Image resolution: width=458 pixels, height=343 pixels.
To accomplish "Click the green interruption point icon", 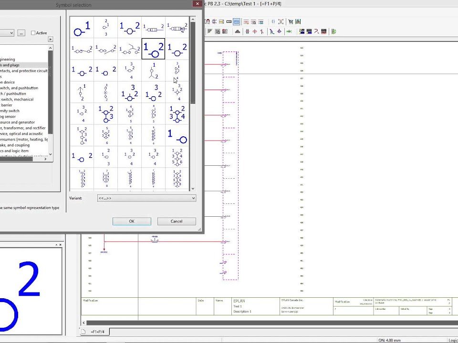I will tap(289, 31).
